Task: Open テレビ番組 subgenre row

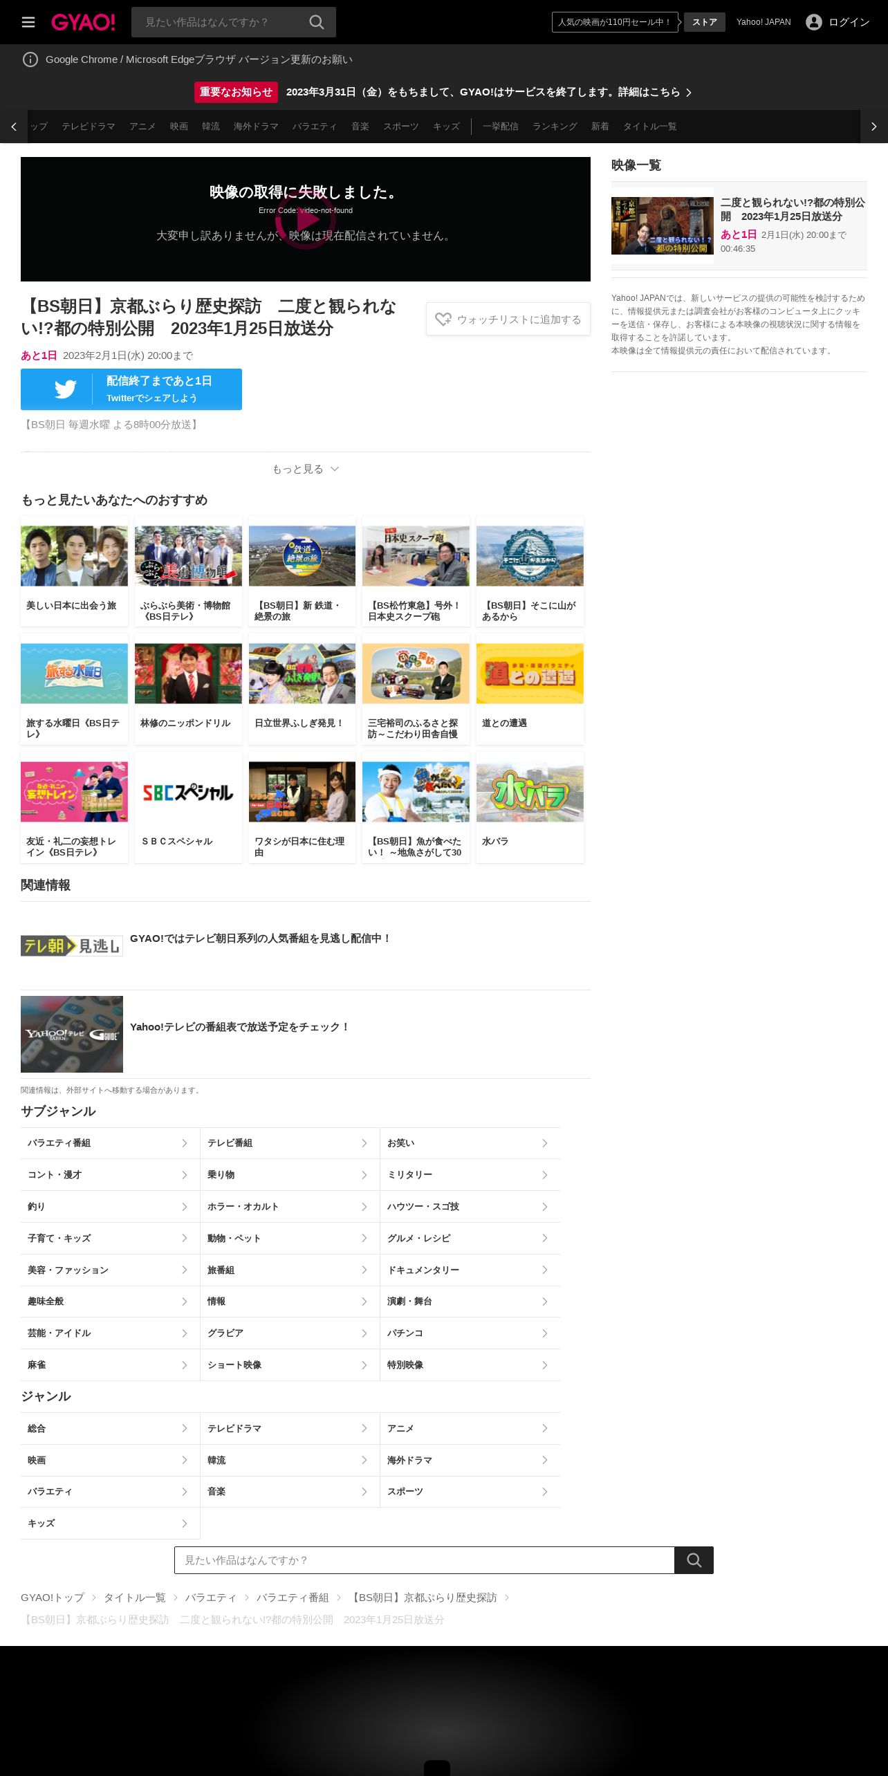Action: coord(290,1143)
